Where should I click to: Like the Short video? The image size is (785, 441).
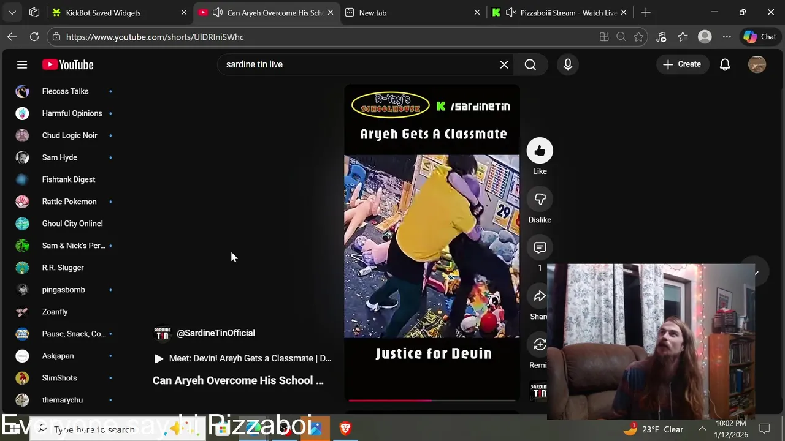pos(540,151)
